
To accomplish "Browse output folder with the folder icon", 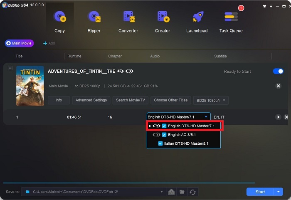I will 182,192.
